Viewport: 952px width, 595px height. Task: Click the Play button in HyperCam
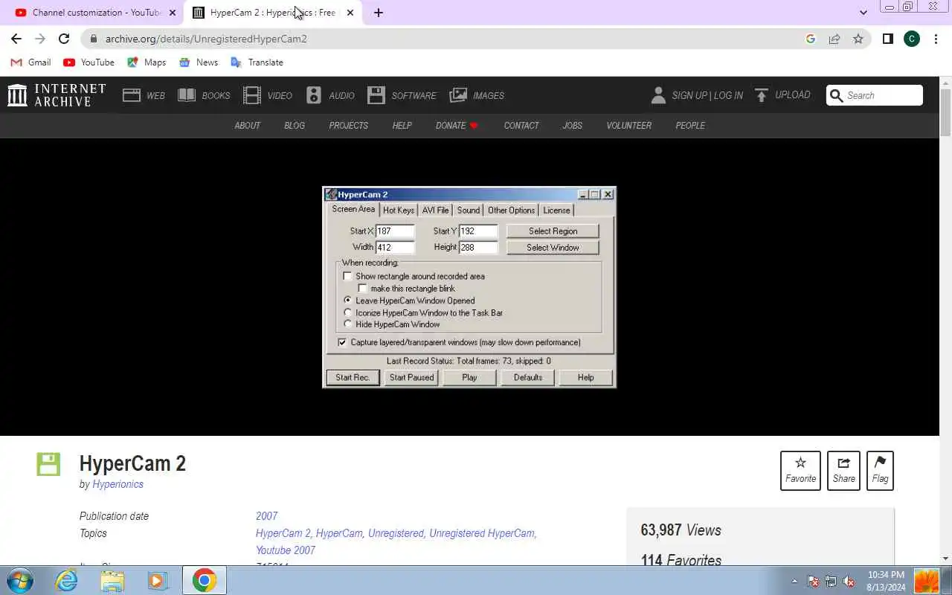pyautogui.click(x=469, y=378)
